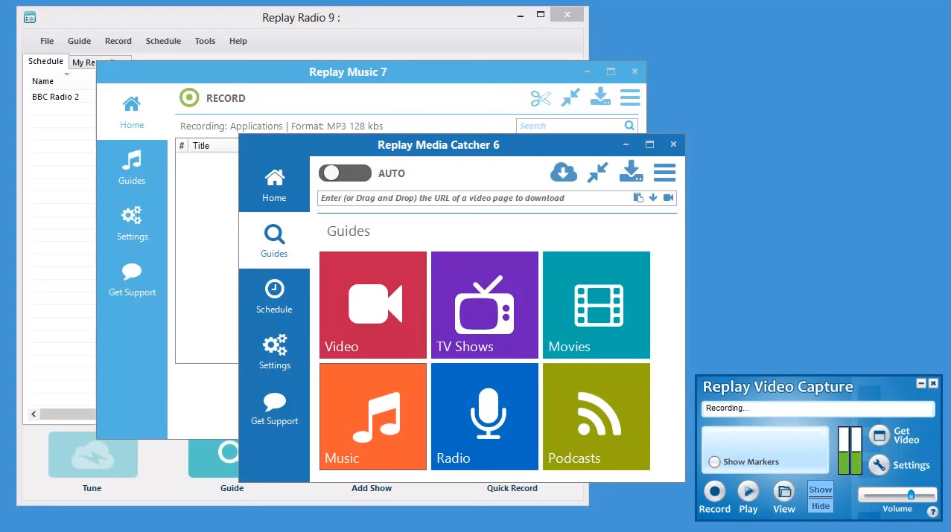
Task: Switch to the Schedule tab in Replay Radio
Action: tap(45, 61)
